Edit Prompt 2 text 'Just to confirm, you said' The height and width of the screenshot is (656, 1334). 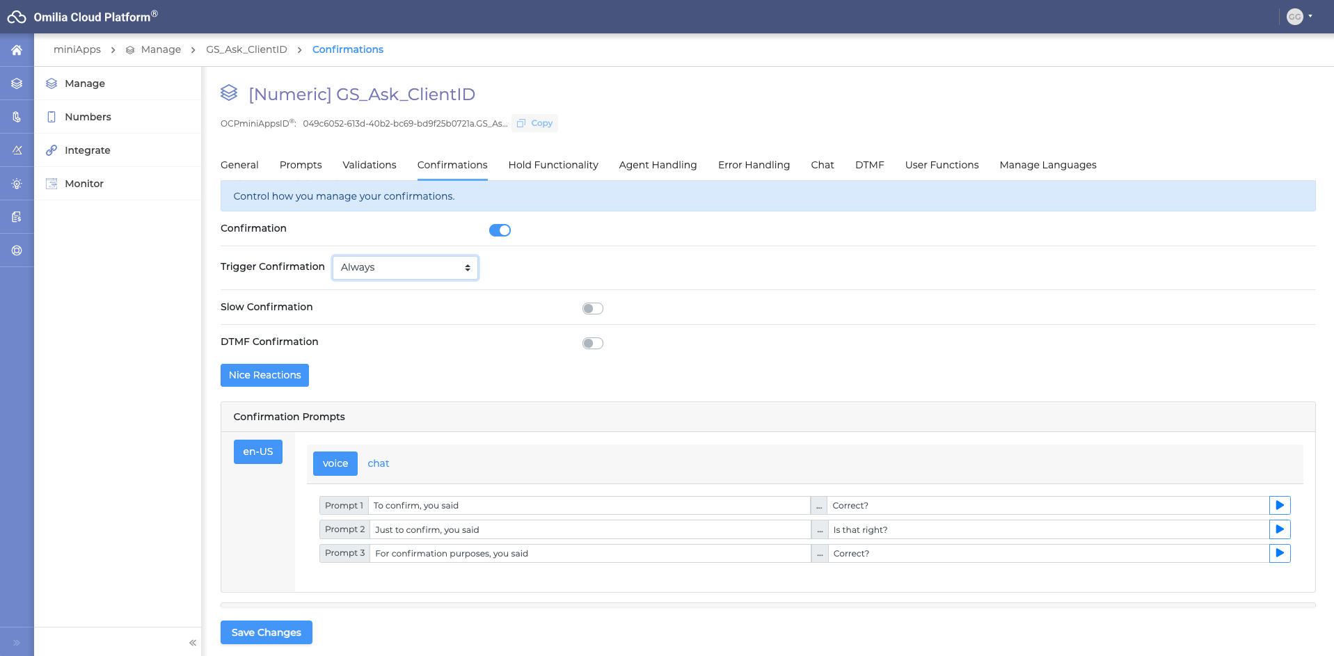(x=590, y=529)
